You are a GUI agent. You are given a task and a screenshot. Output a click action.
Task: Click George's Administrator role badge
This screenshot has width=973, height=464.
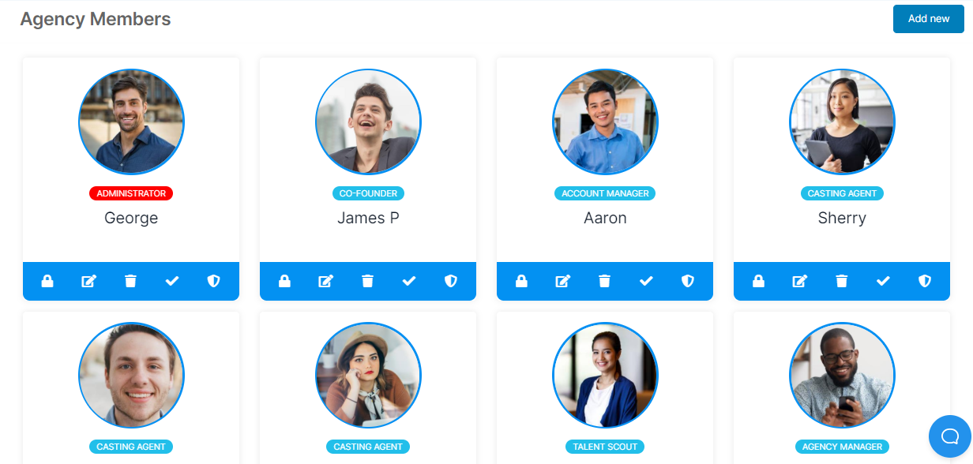[x=131, y=193]
